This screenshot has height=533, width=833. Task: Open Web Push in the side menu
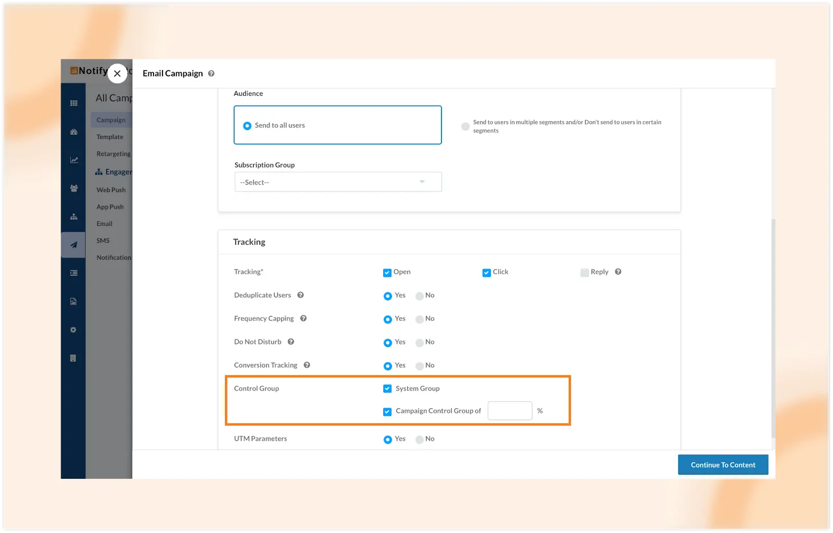[x=111, y=190]
